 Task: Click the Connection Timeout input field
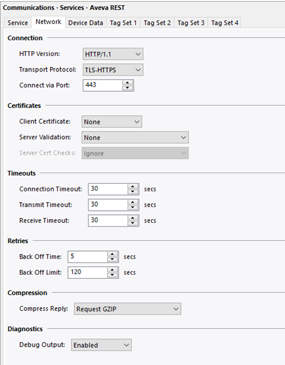(x=108, y=189)
